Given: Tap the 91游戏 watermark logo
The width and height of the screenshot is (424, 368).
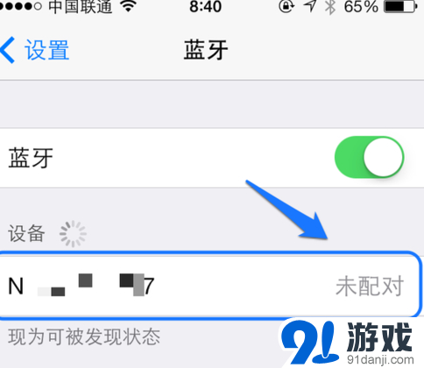Looking at the screenshot, I should 348,341.
